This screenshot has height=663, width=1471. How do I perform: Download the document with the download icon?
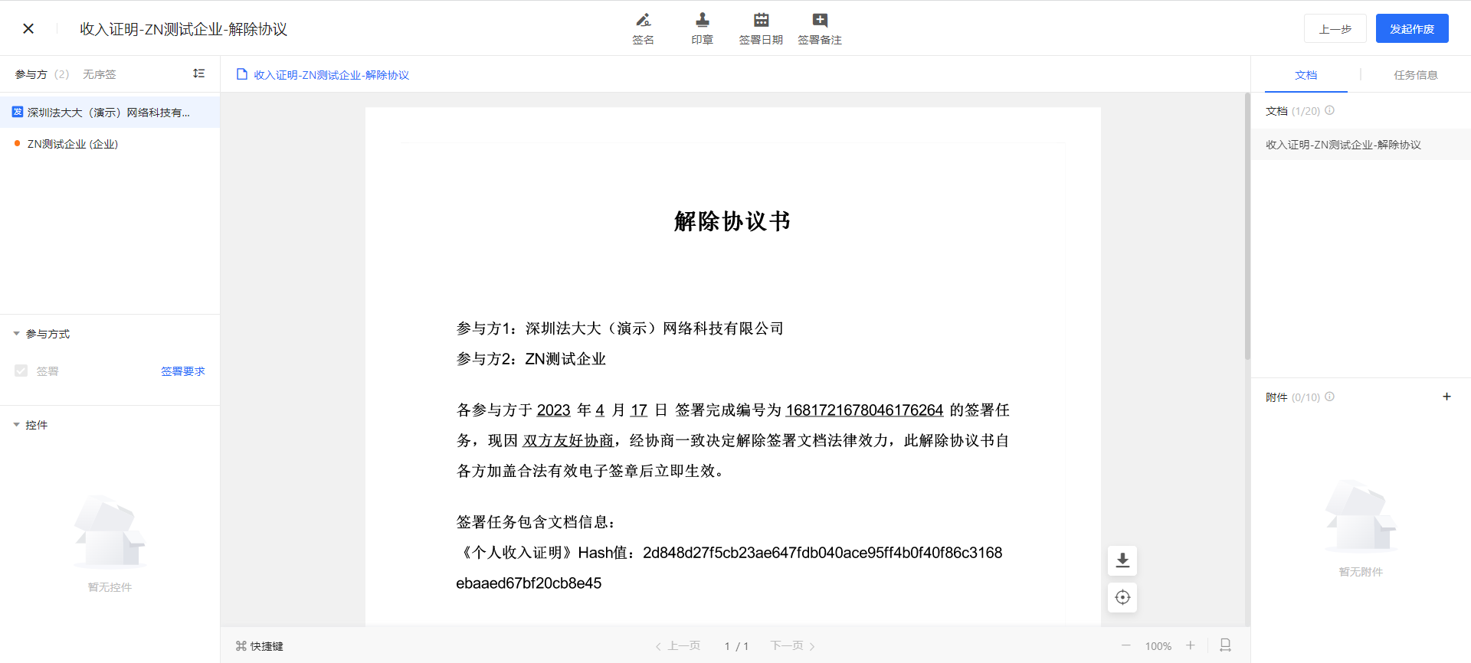[1122, 560]
